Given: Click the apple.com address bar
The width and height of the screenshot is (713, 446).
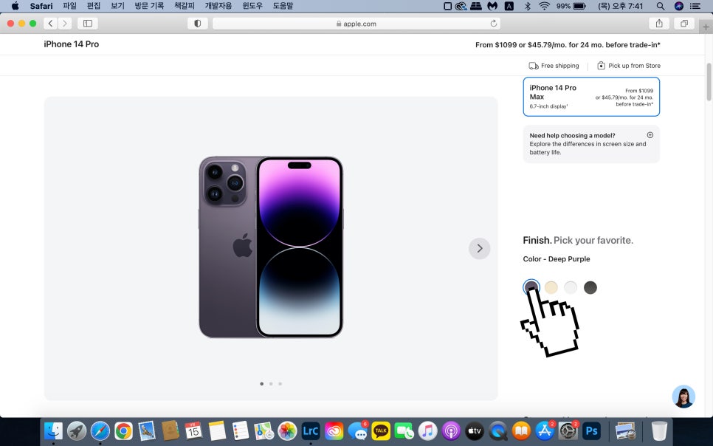Looking at the screenshot, I should coord(356,24).
